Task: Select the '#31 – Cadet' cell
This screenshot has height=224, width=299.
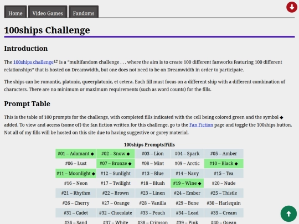Action: coord(76,213)
